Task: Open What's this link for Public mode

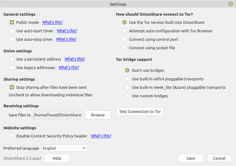Action: (53, 22)
